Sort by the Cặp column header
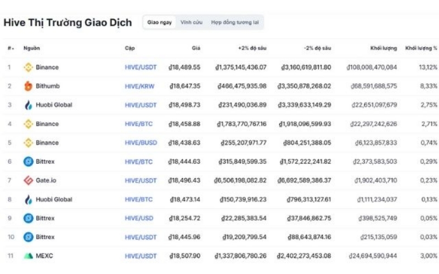The height and width of the screenshot is (274, 439). click(130, 48)
